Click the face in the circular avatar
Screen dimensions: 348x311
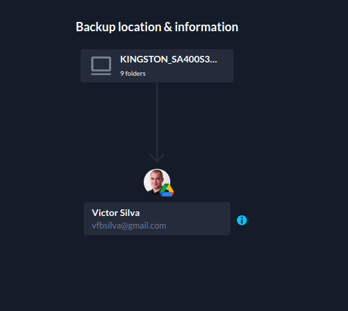coord(156,179)
